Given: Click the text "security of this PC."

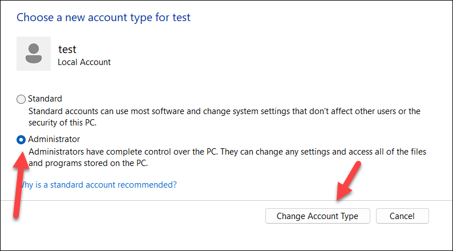Looking at the screenshot, I should pyautogui.click(x=63, y=122).
